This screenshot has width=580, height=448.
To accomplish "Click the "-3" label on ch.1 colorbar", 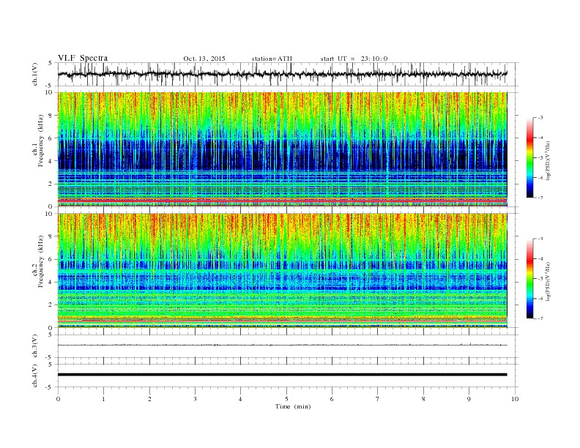I will point(540,118).
